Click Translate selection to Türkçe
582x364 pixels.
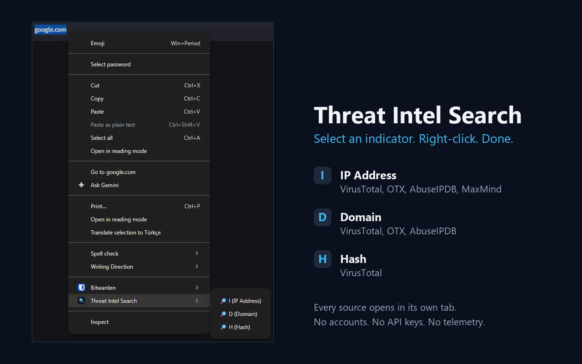[139, 233]
